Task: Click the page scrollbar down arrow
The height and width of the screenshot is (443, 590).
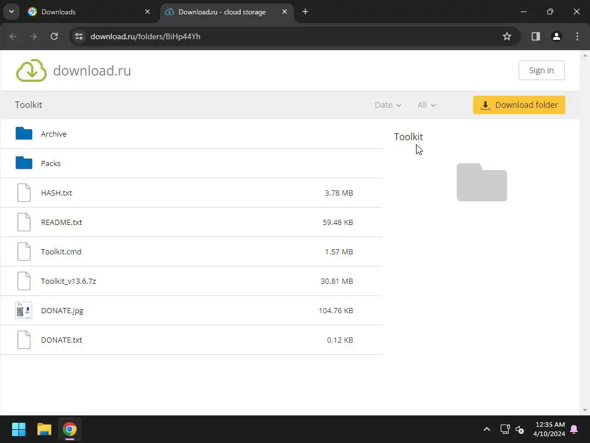Action: coord(585,410)
